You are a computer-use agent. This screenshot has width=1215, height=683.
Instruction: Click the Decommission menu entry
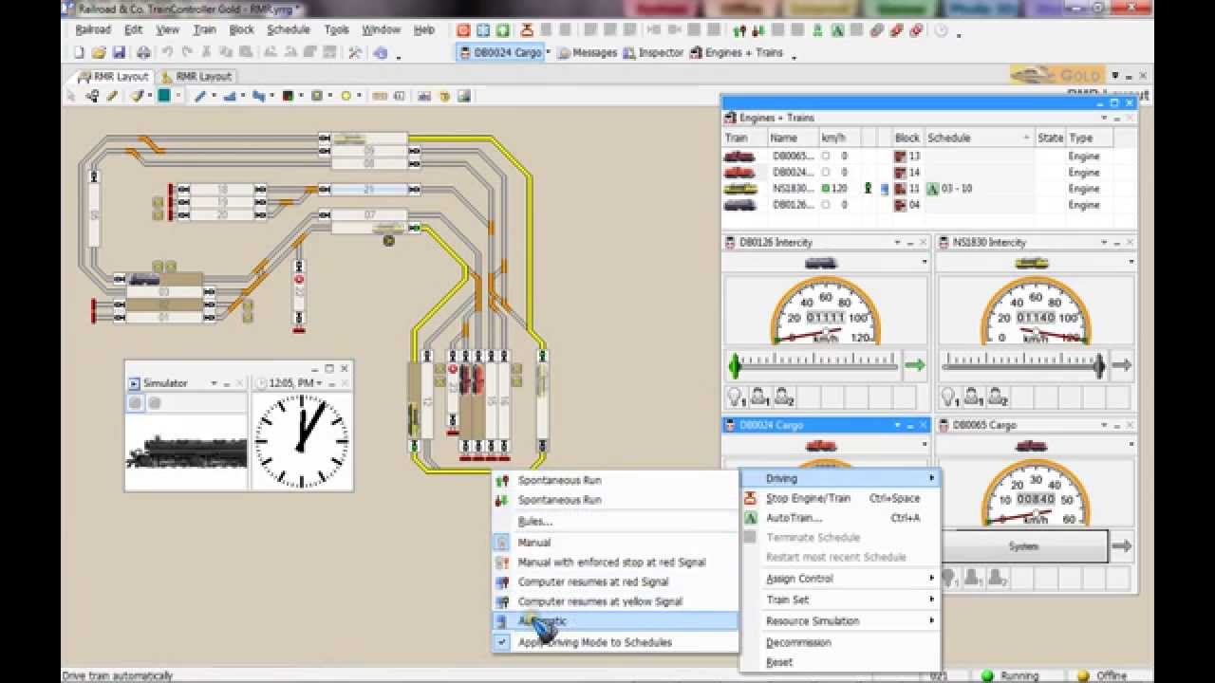coord(839,642)
